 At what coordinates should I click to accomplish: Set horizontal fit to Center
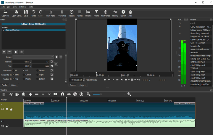click(24, 75)
